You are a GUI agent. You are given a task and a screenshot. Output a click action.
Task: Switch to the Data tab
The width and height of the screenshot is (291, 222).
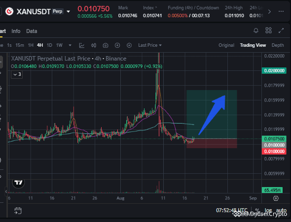pyautogui.click(x=32, y=31)
